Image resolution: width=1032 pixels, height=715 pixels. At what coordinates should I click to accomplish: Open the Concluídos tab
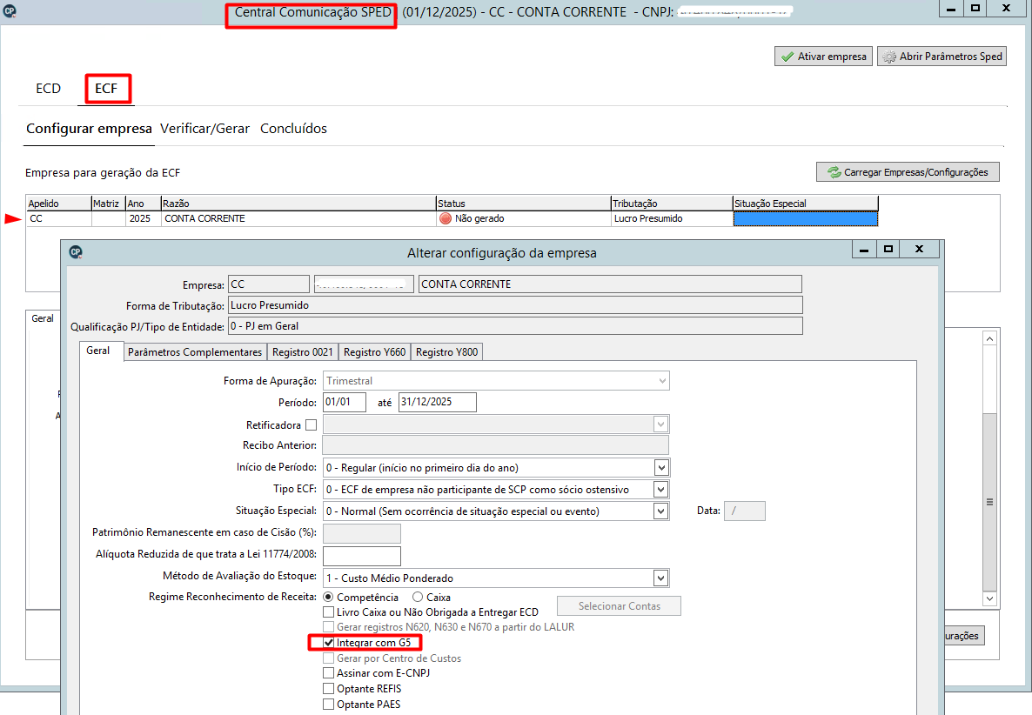(x=293, y=129)
